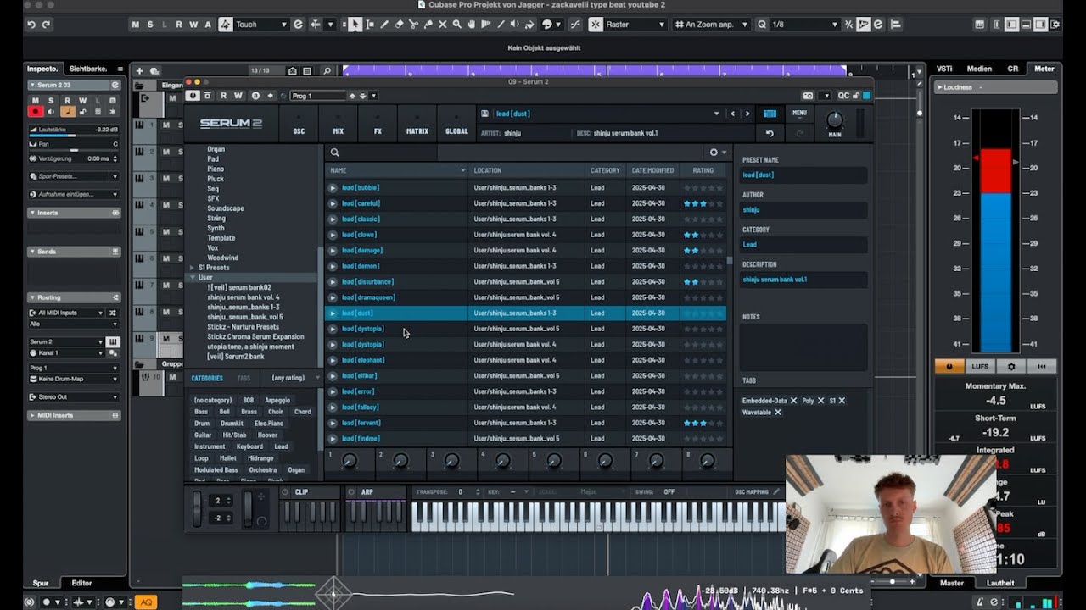Toggle the plugin power bypass button
This screenshot has height=610, width=1086.
pos(193,96)
